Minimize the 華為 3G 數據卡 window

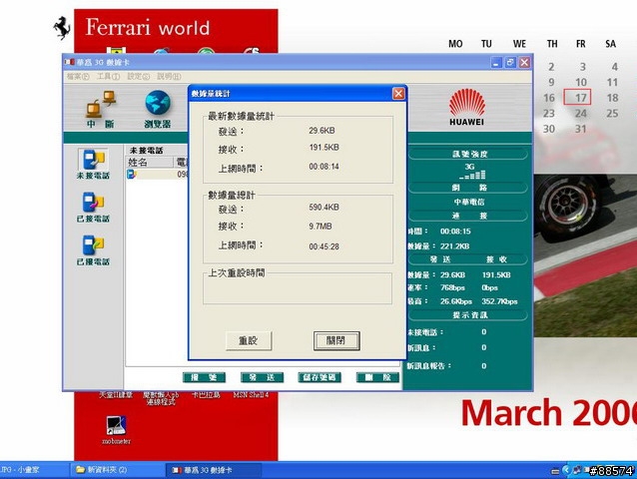point(496,63)
